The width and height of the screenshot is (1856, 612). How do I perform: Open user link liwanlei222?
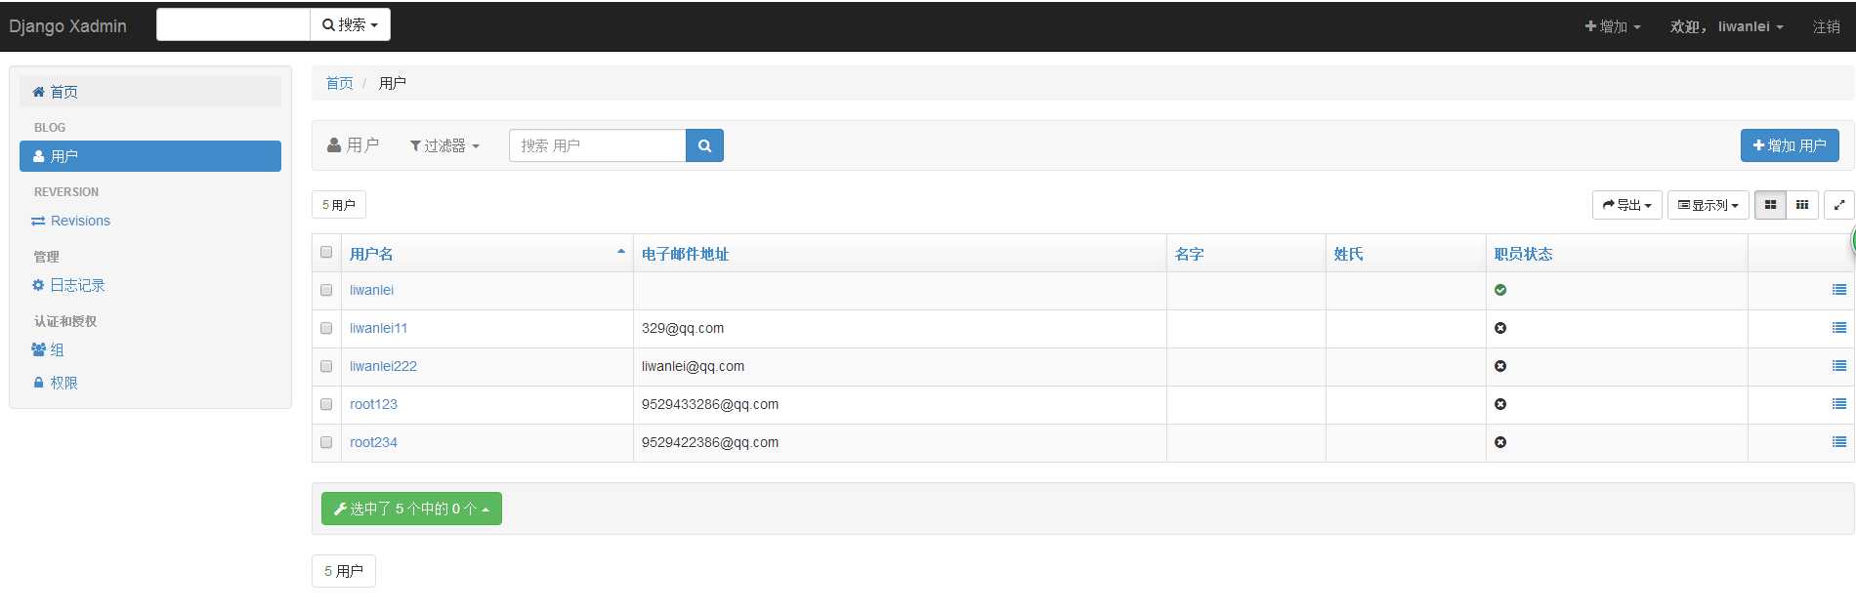[383, 366]
